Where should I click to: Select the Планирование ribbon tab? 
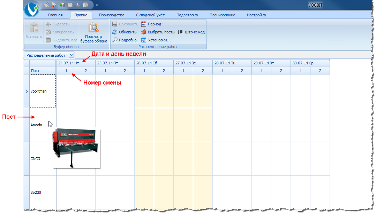pyautogui.click(x=222, y=15)
